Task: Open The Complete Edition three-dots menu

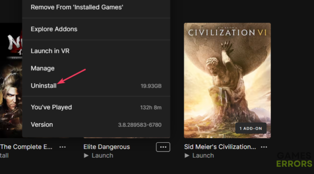Action: [63, 147]
